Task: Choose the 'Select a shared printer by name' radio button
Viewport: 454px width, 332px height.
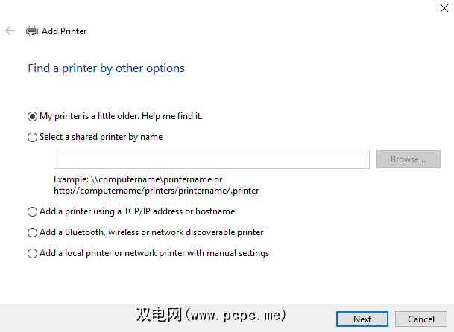Action: 32,137
